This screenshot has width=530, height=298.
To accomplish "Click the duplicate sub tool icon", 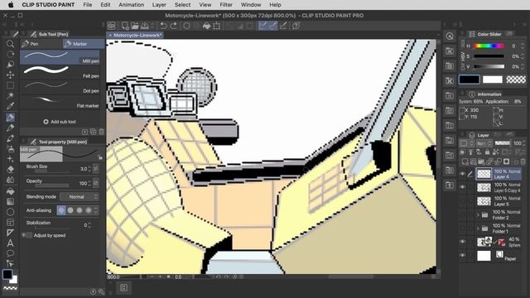I will coord(93,132).
